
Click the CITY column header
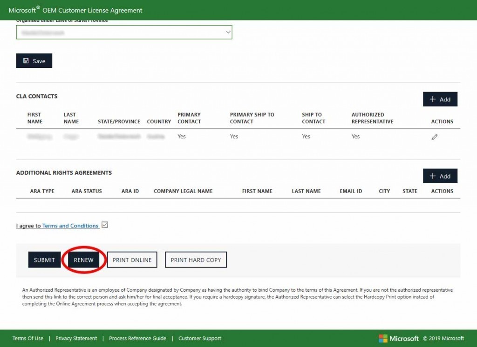click(384, 191)
